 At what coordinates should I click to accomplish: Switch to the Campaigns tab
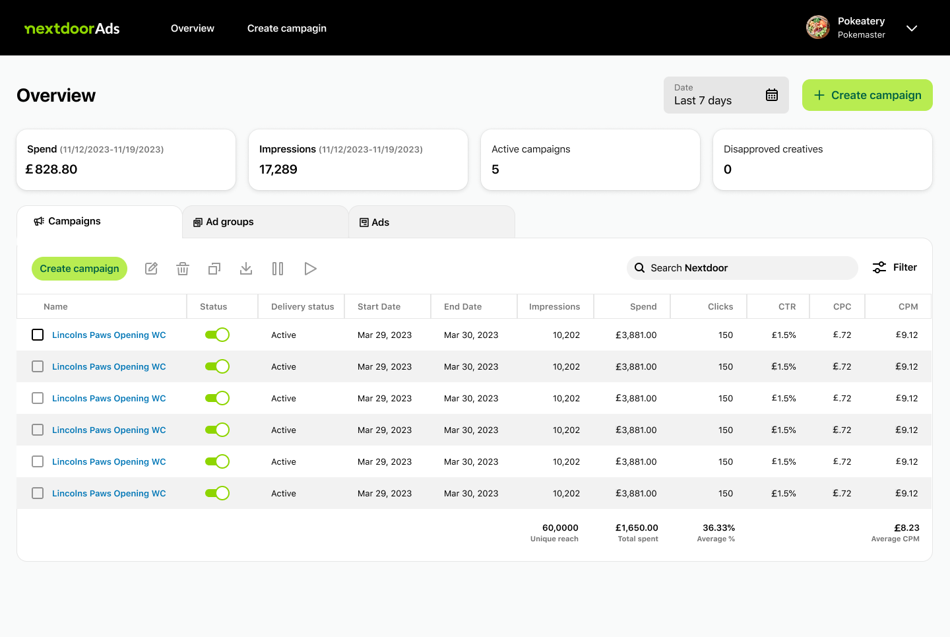click(100, 222)
